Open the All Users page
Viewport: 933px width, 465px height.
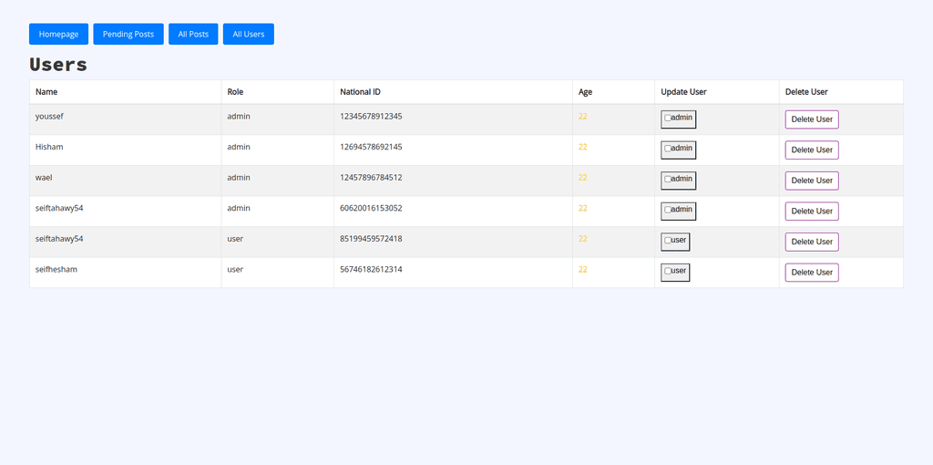(248, 34)
